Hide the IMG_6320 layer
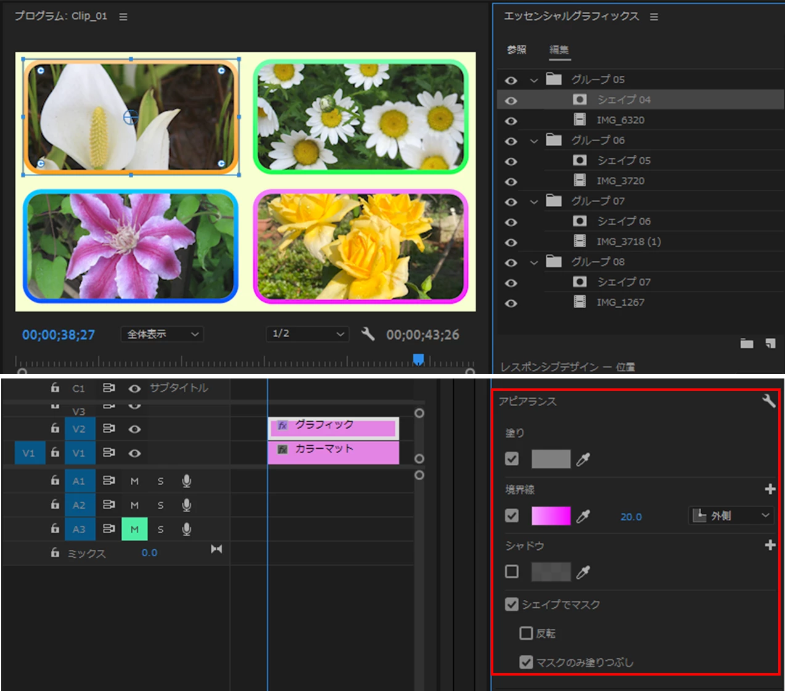The width and height of the screenshot is (785, 691). [511, 121]
